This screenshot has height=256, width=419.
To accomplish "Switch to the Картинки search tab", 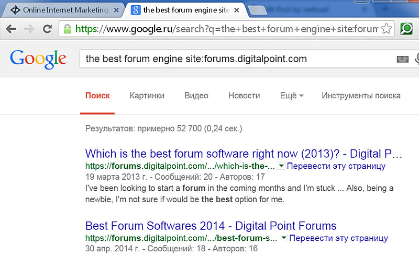I will (x=147, y=96).
